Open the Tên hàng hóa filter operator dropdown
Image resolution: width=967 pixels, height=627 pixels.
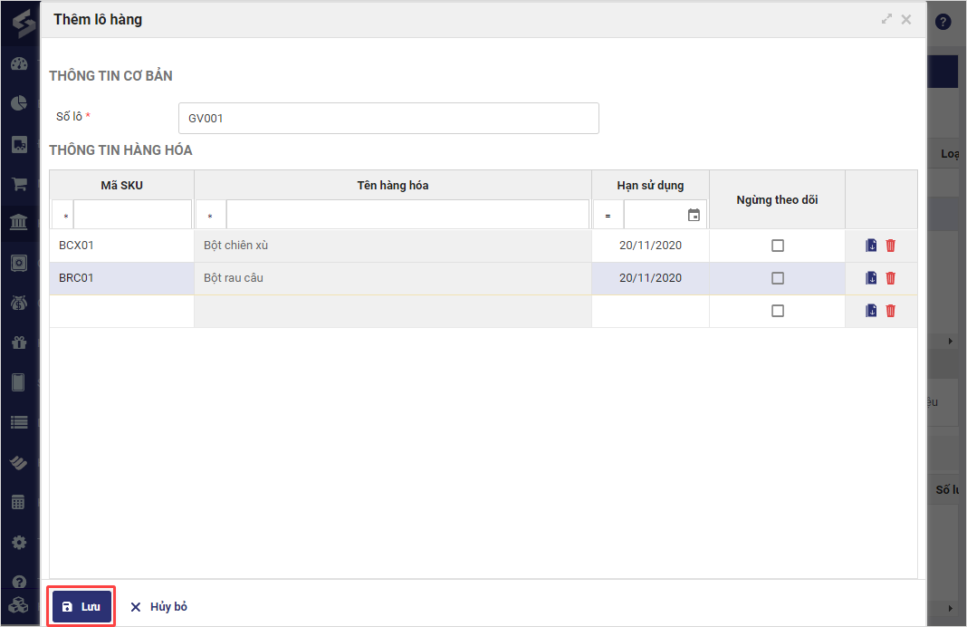pos(210,216)
